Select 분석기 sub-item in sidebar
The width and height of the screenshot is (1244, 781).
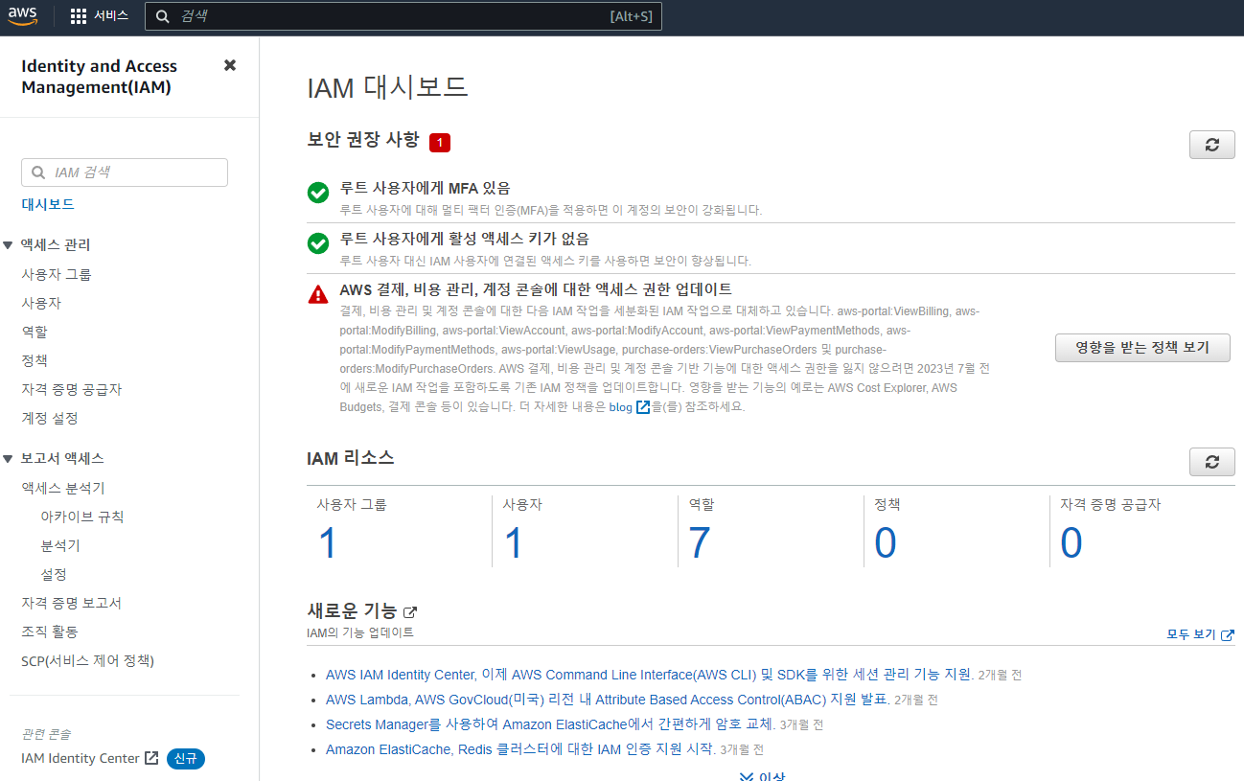coord(60,545)
